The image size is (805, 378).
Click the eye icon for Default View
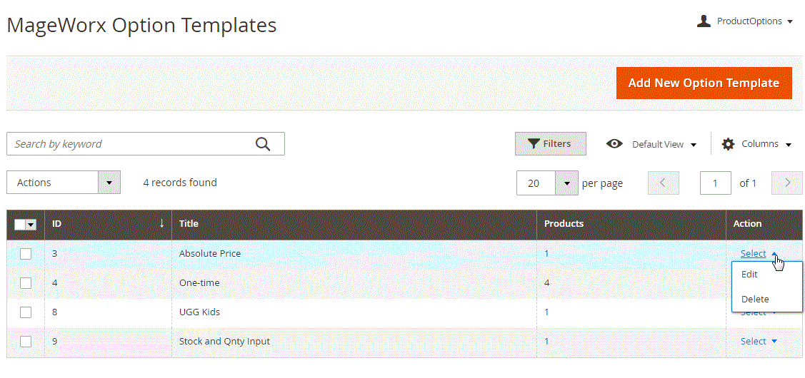coord(614,144)
